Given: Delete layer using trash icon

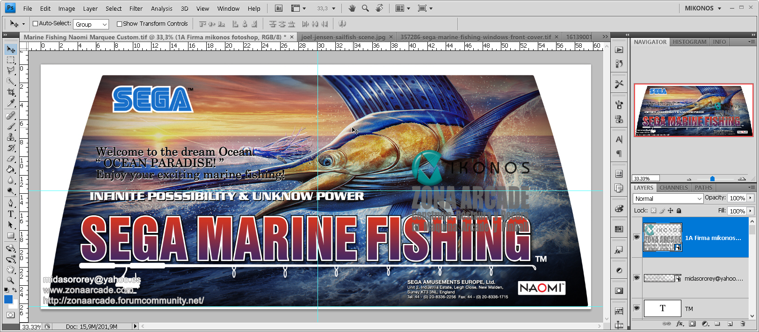Looking at the screenshot, I should 743,324.
